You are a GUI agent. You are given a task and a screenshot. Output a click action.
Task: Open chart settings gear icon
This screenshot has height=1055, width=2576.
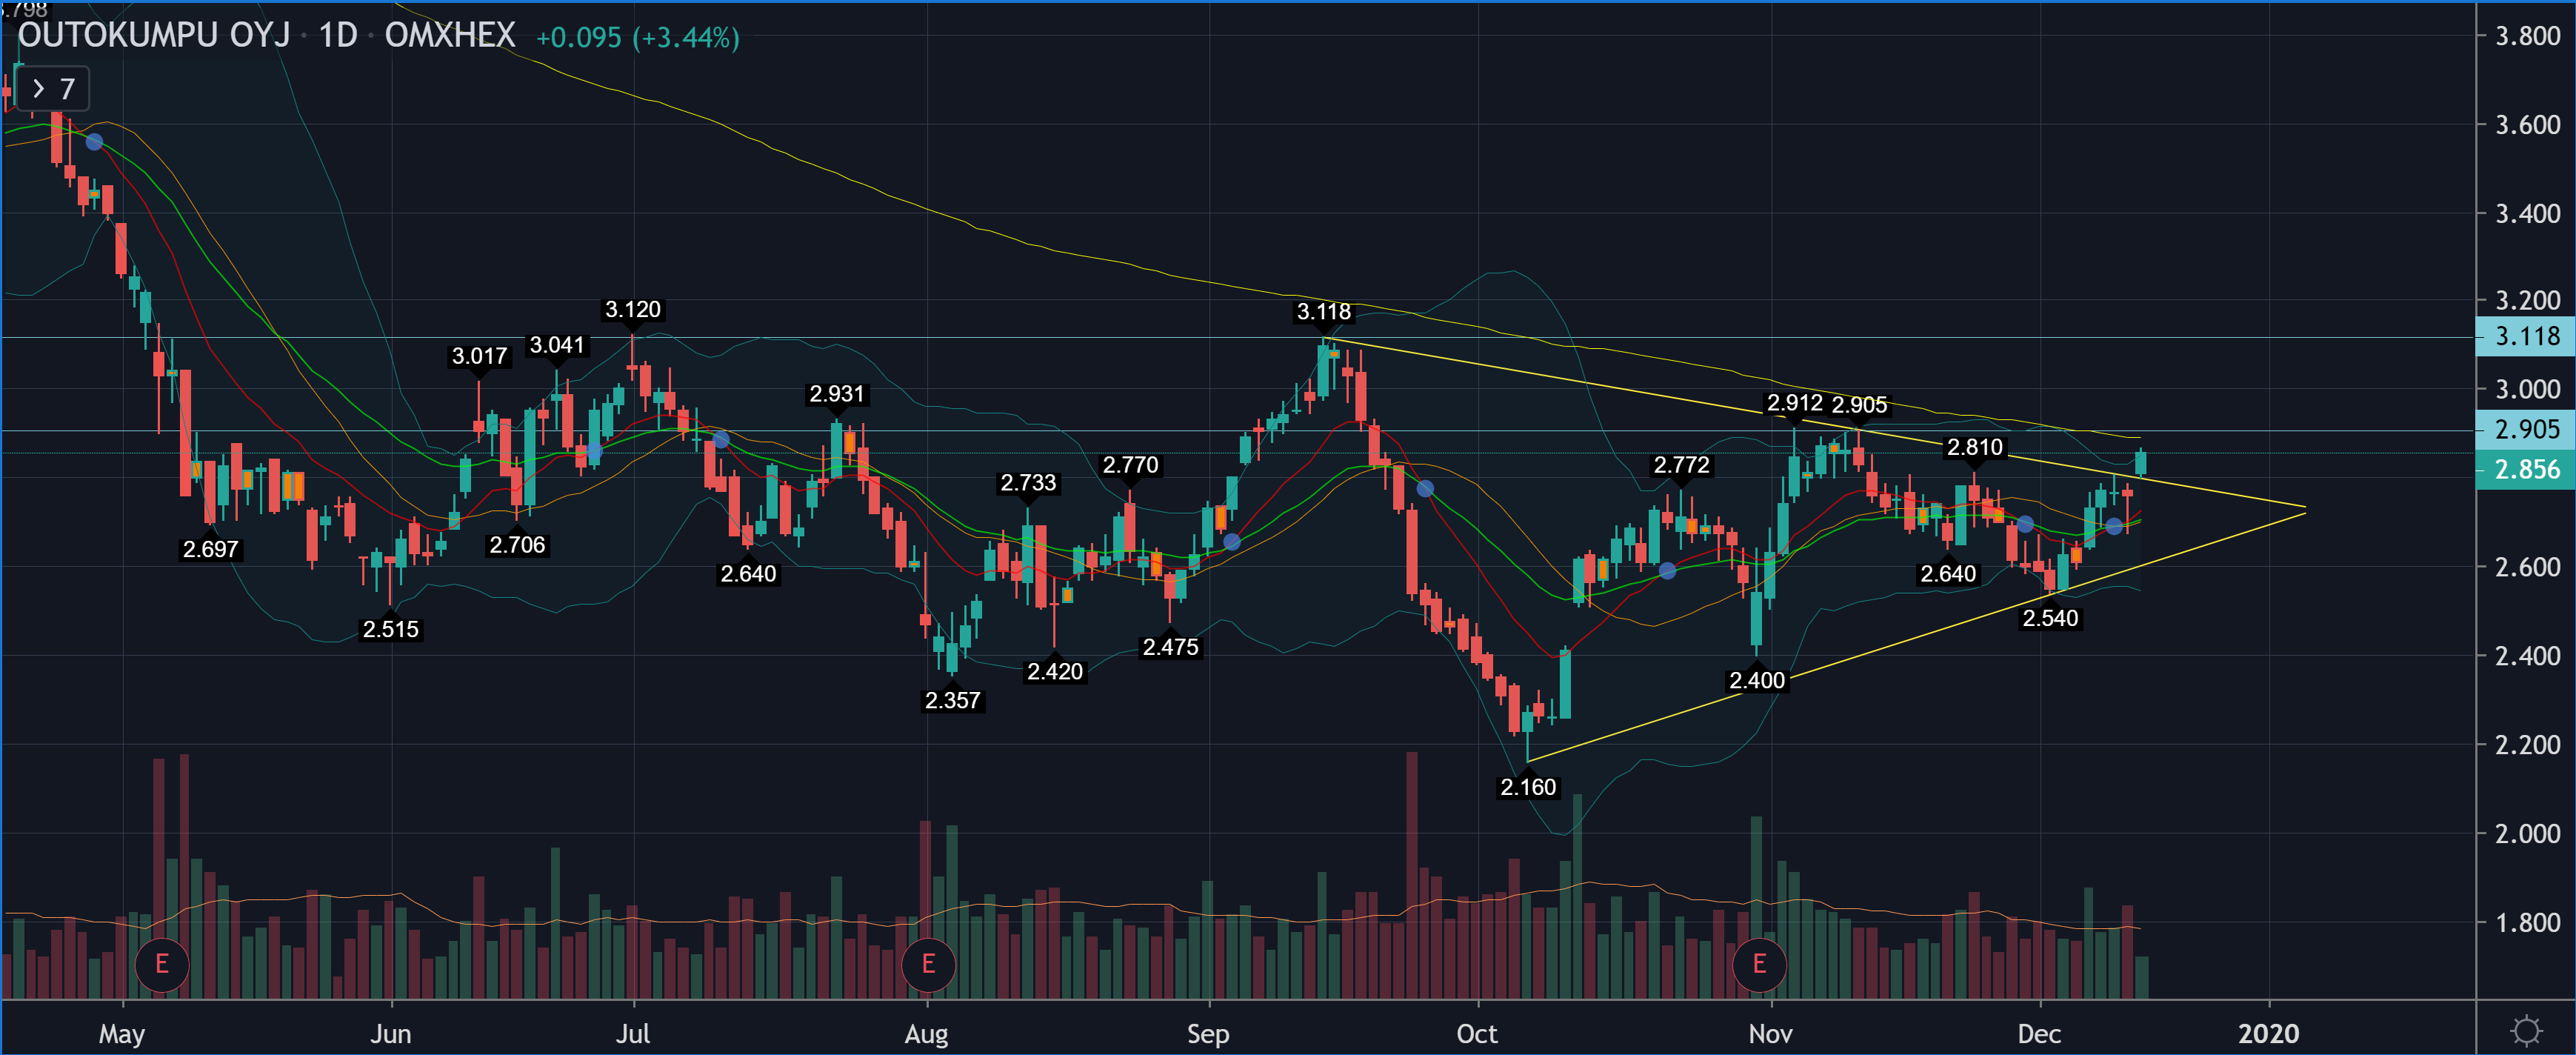pyautogui.click(x=2526, y=1030)
